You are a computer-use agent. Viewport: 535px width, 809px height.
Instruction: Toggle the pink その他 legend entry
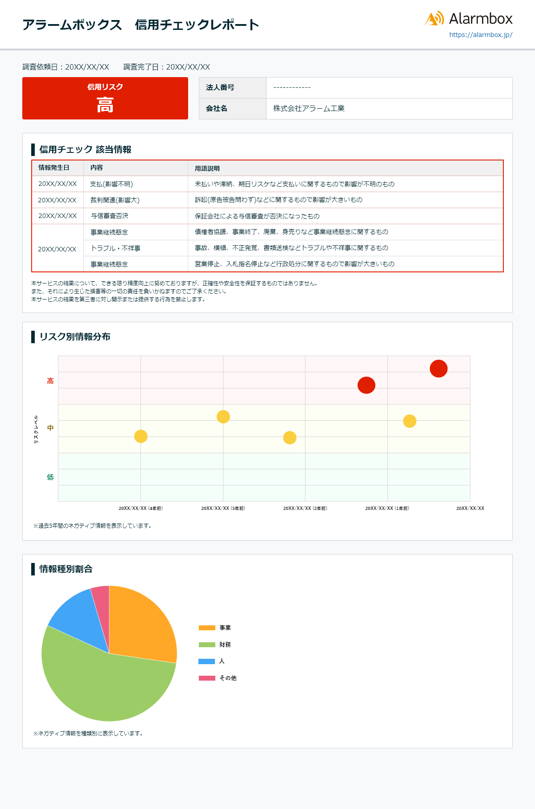(x=217, y=678)
